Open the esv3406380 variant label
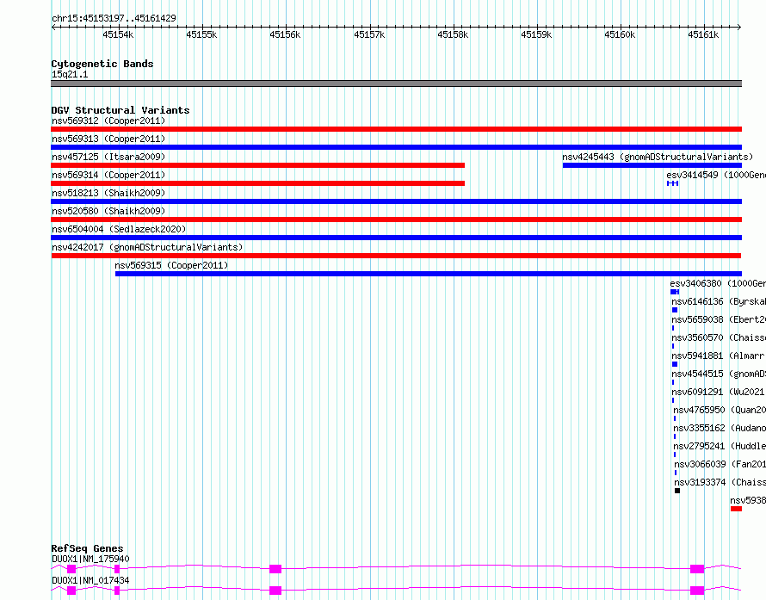766x600 pixels. point(718,283)
